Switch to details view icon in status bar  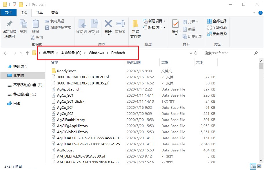pos(253,167)
